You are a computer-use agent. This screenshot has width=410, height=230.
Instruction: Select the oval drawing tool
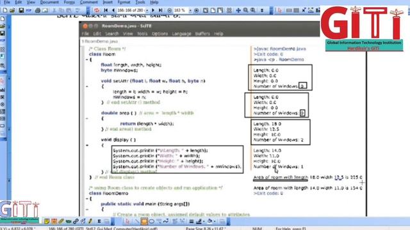151,222
